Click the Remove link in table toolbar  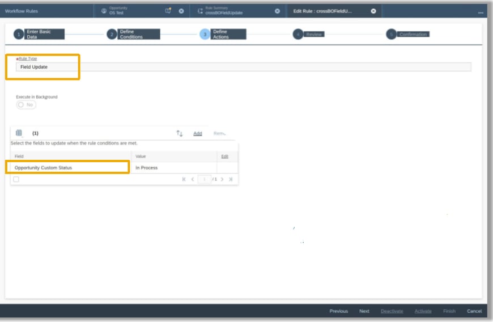[219, 133]
